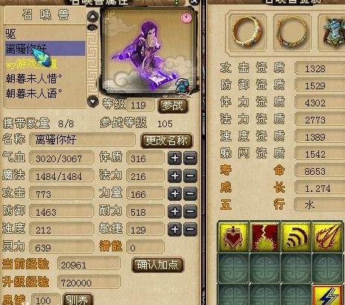The height and width of the screenshot is (305, 345).
Task: Click the signal-wave skill icon
Action: pyautogui.click(x=296, y=237)
